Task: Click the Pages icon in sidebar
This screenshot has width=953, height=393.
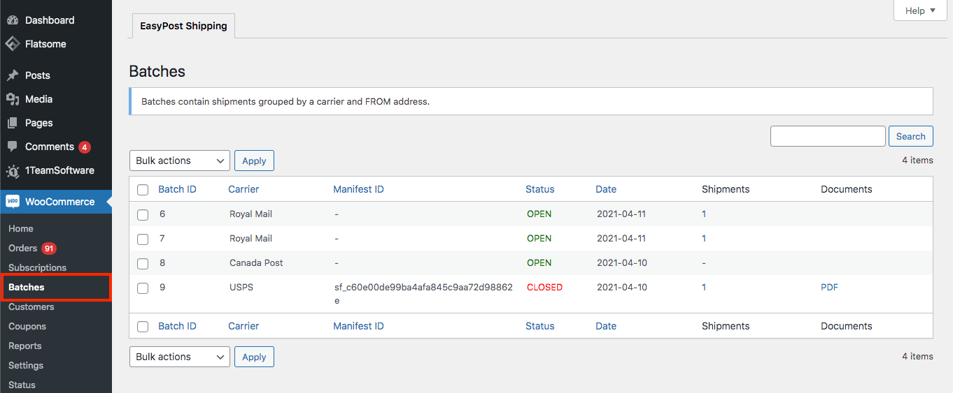Action: click(x=13, y=123)
